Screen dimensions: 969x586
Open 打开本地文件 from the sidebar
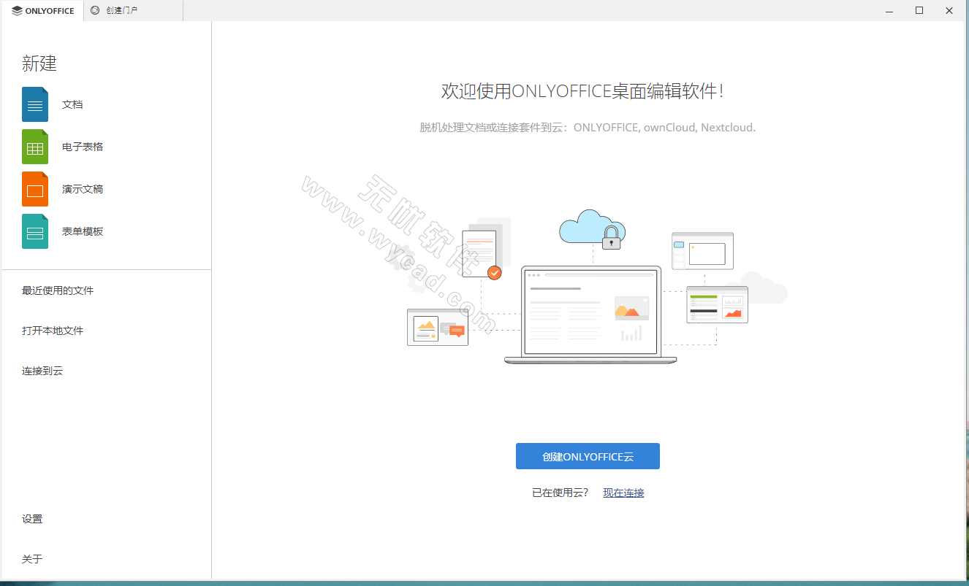(54, 330)
